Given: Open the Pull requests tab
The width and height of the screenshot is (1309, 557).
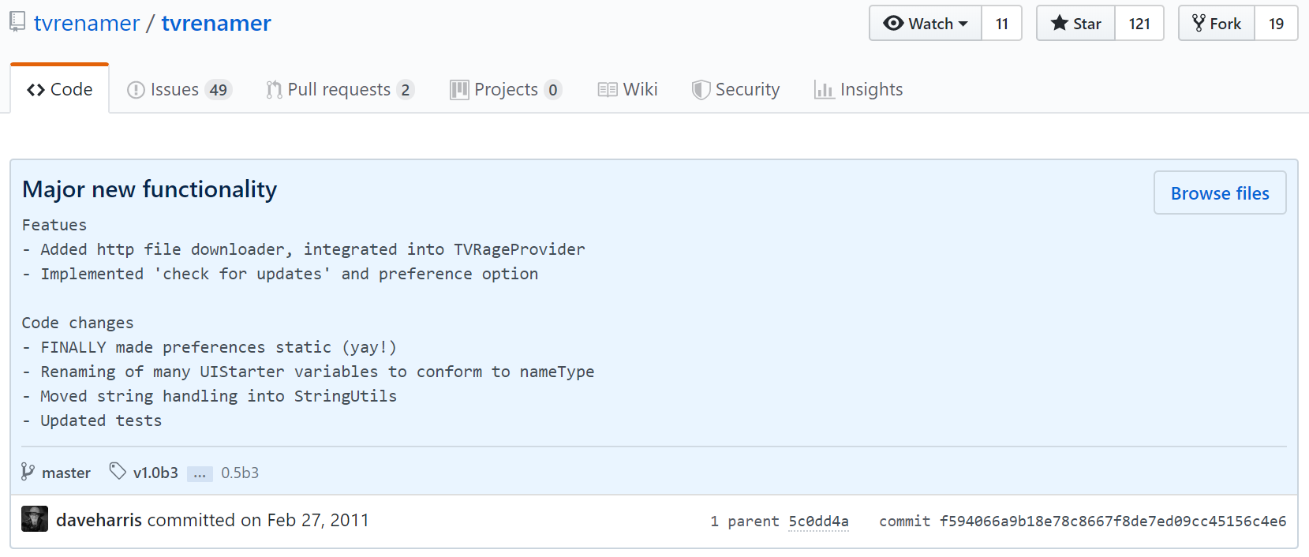Looking at the screenshot, I should pos(339,90).
